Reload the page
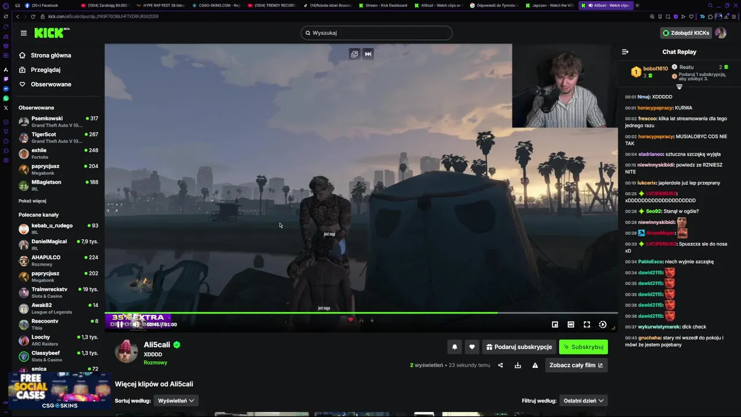The height and width of the screenshot is (417, 741). [x=33, y=16]
